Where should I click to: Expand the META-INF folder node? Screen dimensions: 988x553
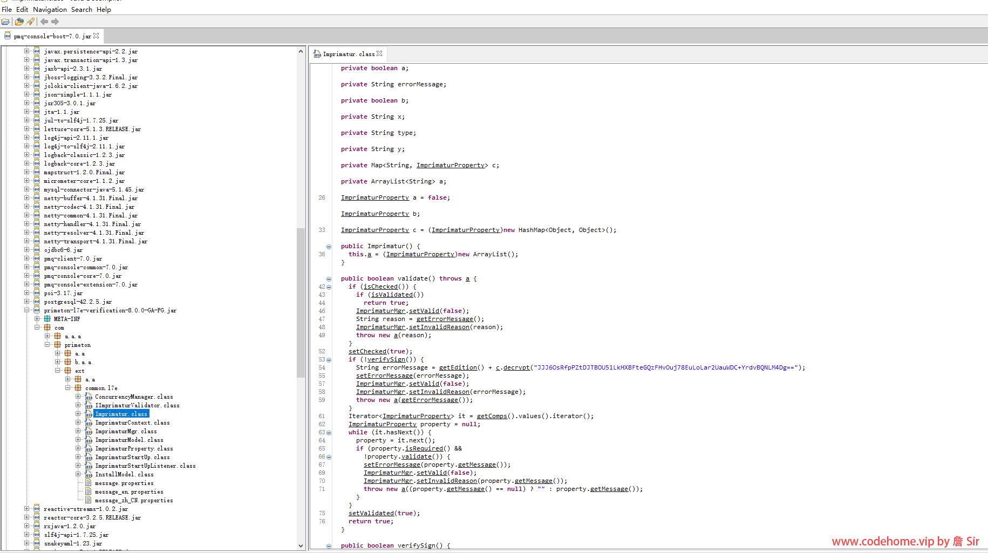37,319
